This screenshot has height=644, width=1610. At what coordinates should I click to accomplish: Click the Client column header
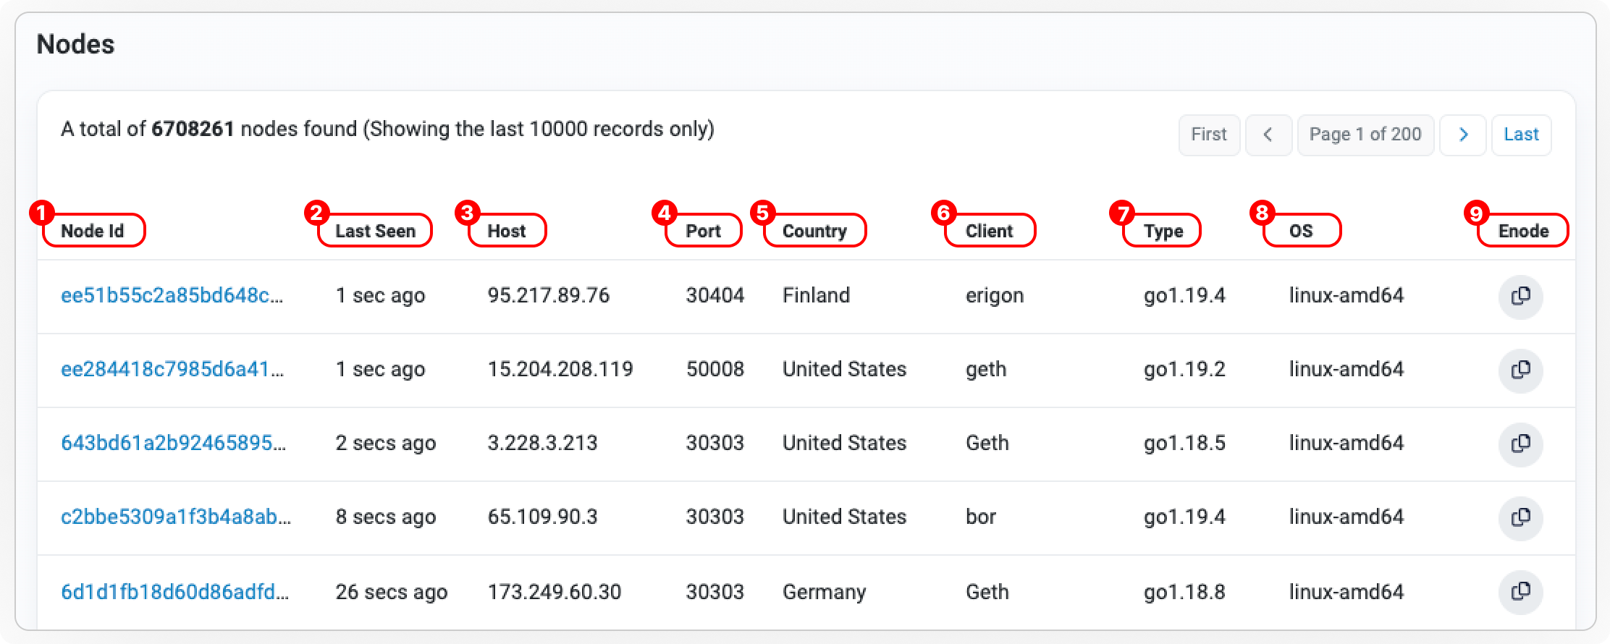(989, 231)
